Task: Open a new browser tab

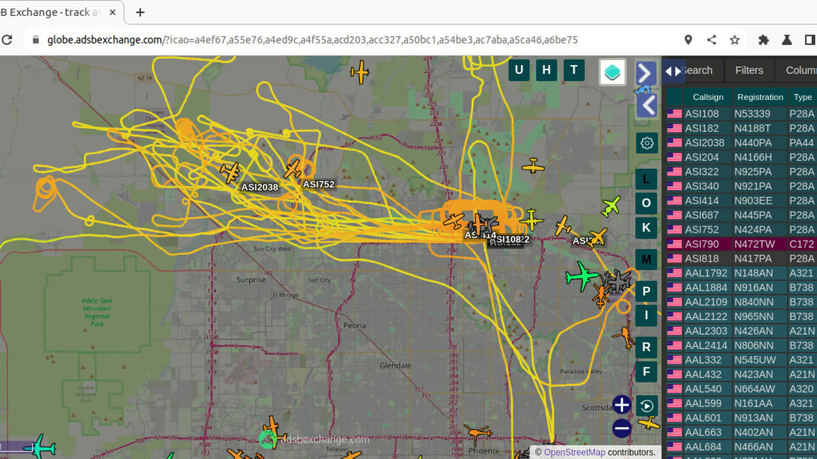Action: click(x=140, y=12)
